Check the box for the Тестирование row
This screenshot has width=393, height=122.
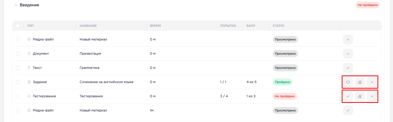tap(18, 96)
